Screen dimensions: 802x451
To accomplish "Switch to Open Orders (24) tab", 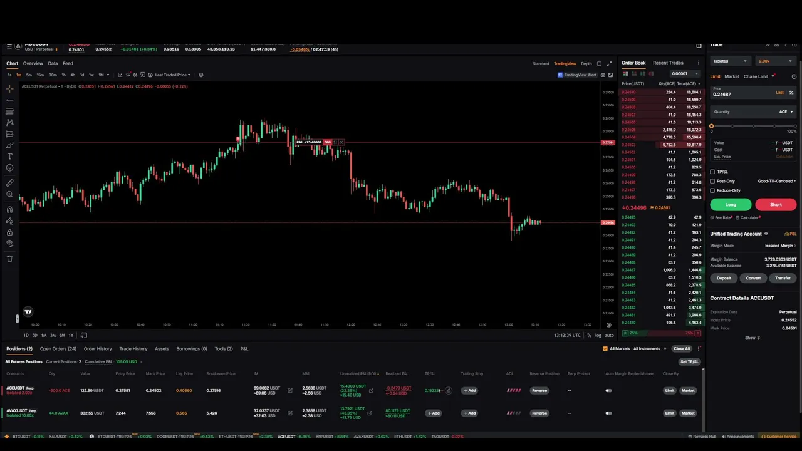I will click(x=58, y=349).
